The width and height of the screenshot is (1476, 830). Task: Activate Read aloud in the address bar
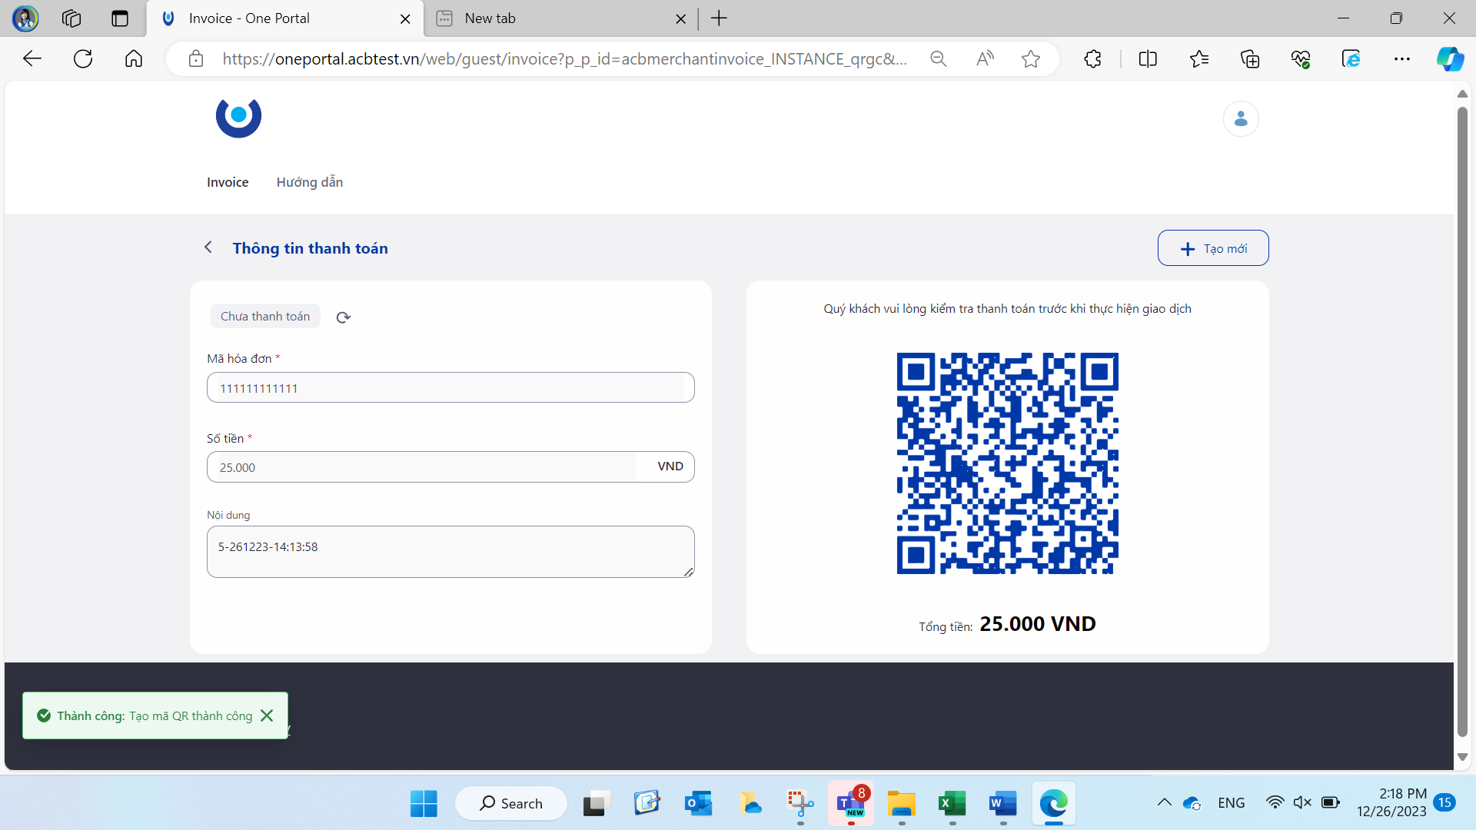(x=985, y=58)
